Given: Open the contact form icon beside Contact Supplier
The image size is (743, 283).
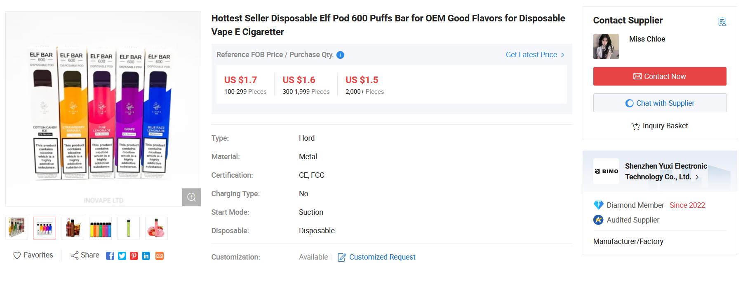Looking at the screenshot, I should (722, 22).
